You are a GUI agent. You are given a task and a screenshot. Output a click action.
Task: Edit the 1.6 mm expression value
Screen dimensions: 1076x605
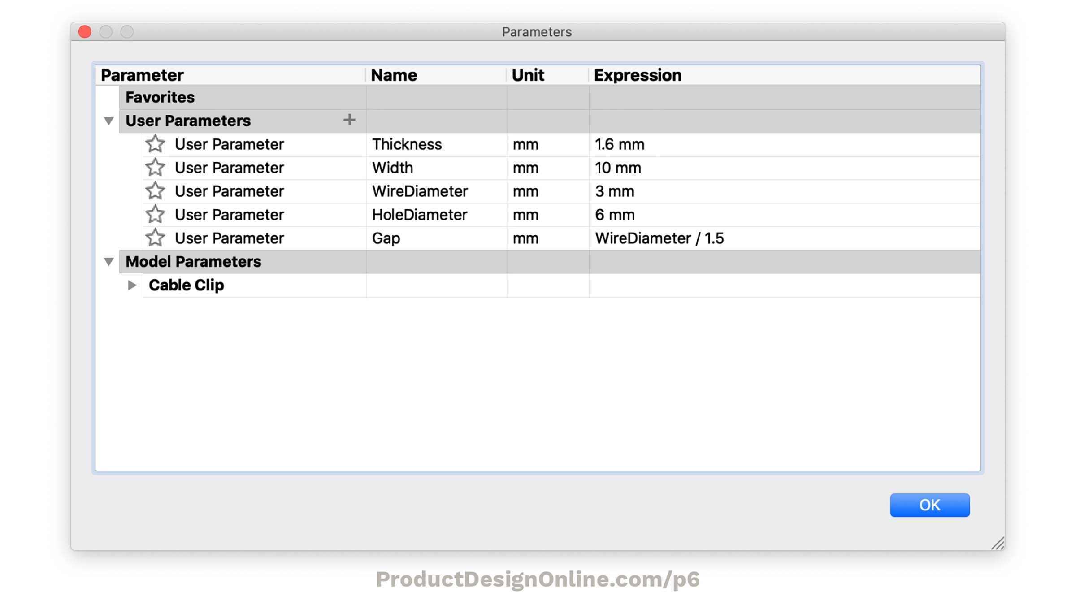pyautogui.click(x=785, y=144)
